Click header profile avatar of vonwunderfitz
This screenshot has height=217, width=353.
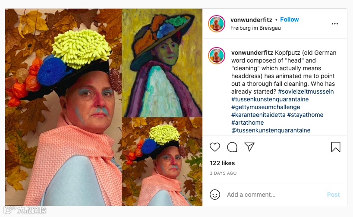(217, 24)
